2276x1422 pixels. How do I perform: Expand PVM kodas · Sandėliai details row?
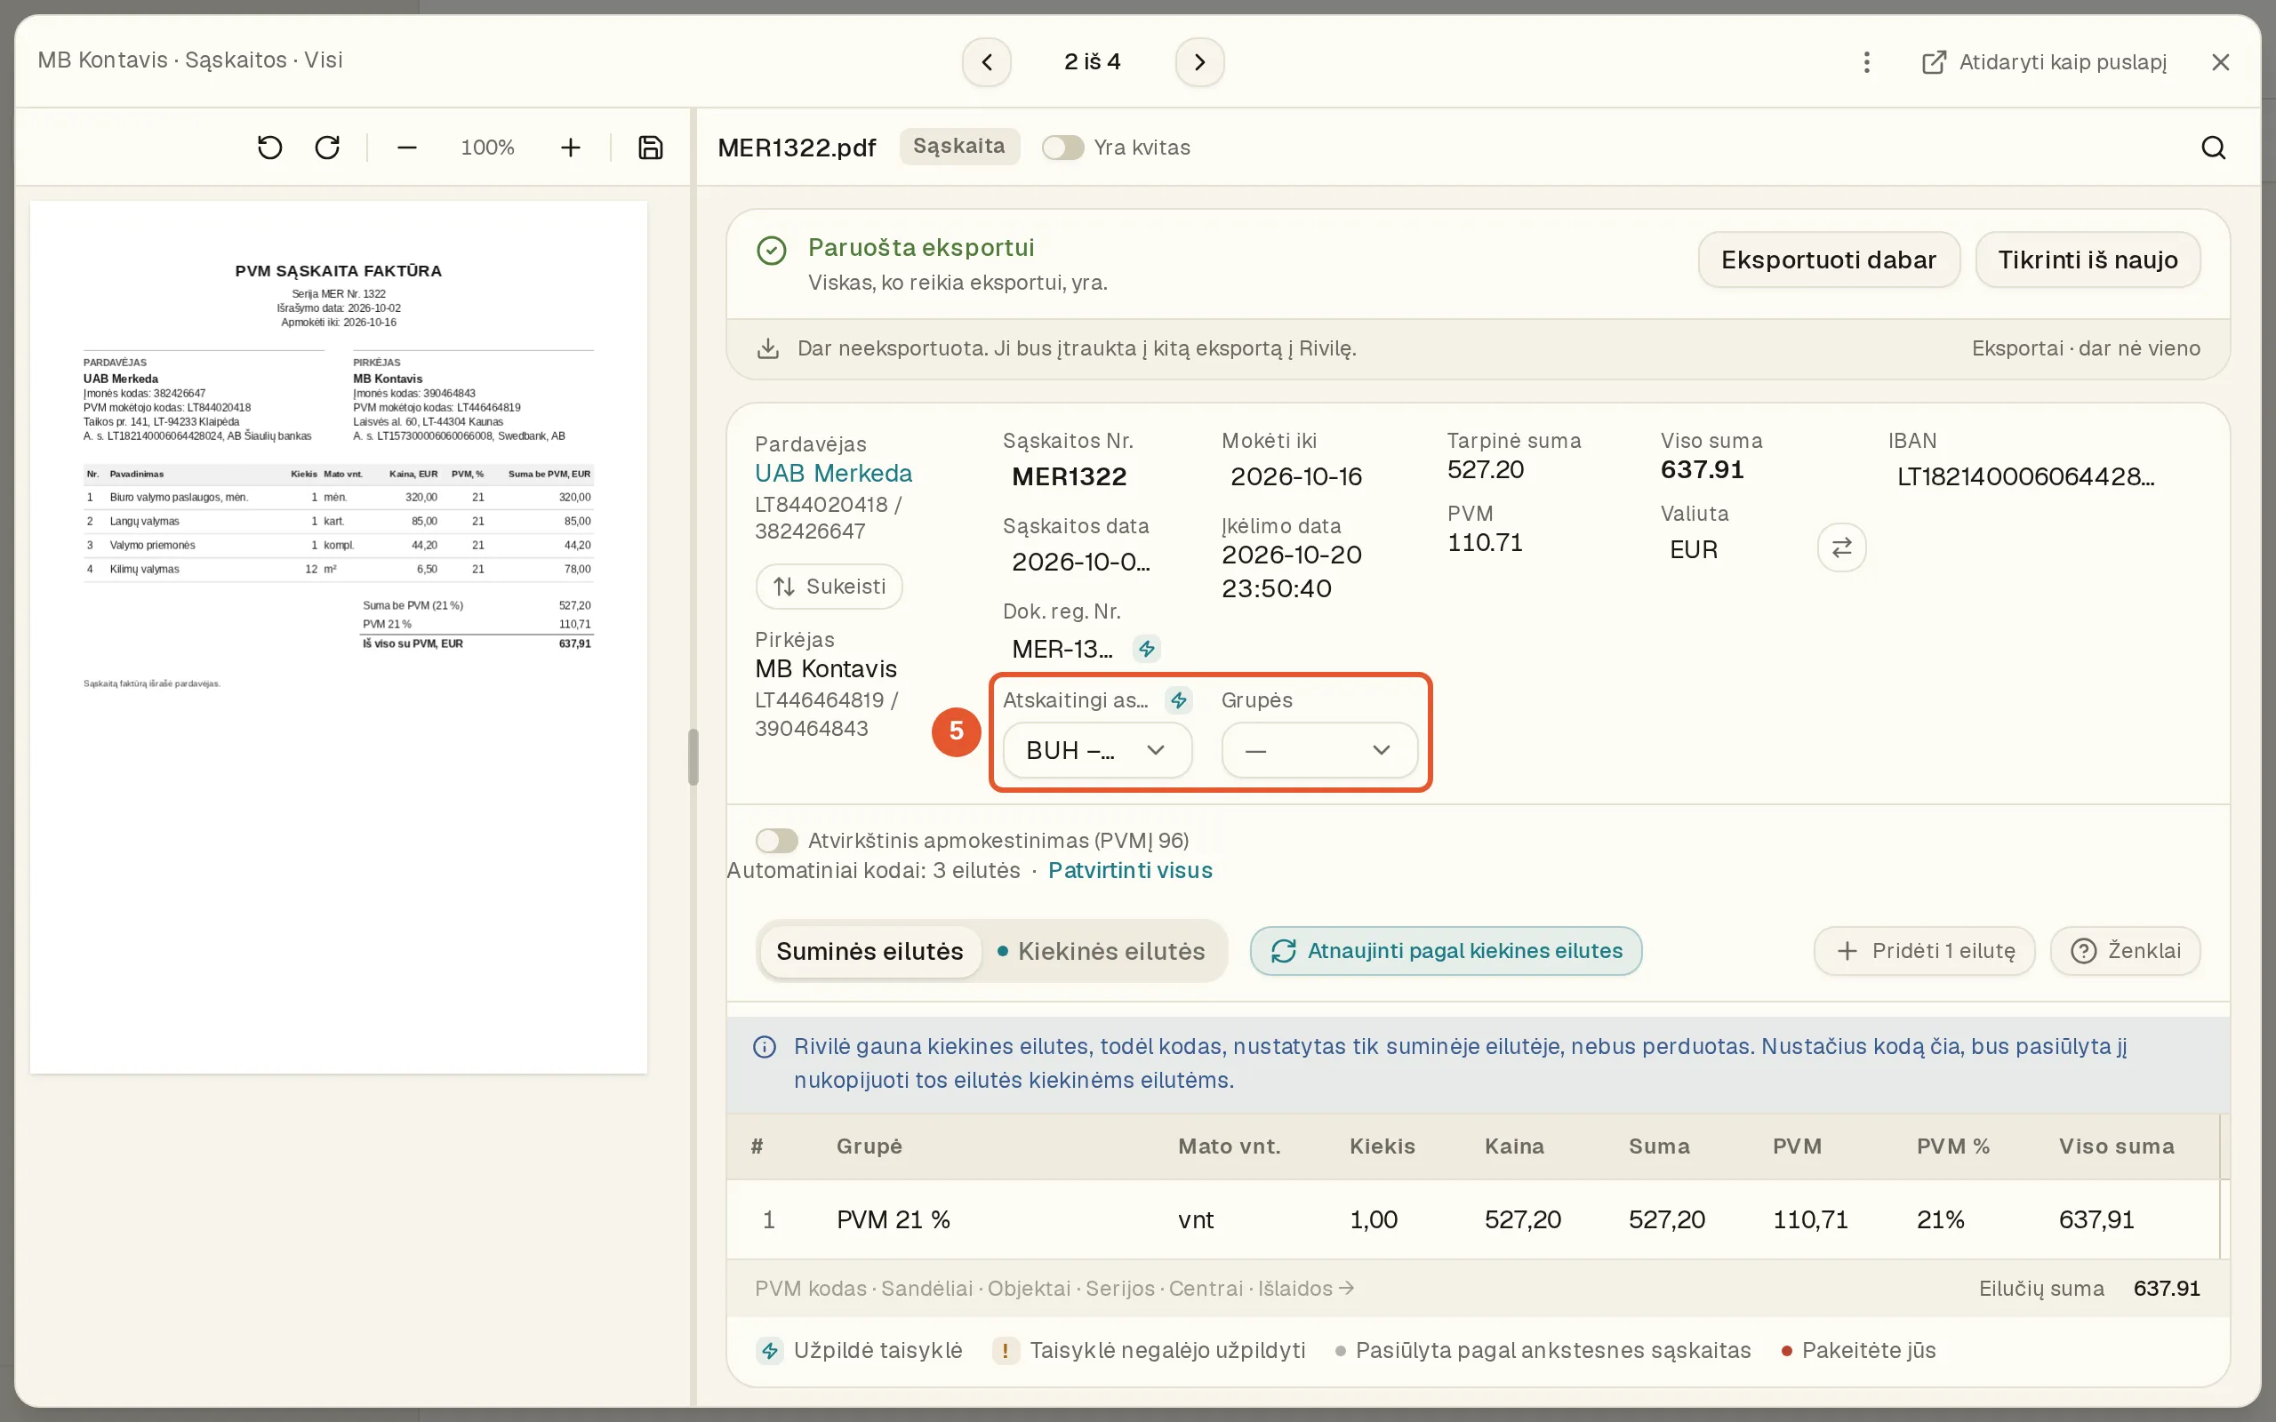click(1054, 1289)
